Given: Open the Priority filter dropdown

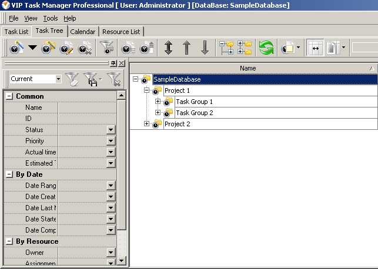Looking at the screenshot, I should tap(111, 141).
